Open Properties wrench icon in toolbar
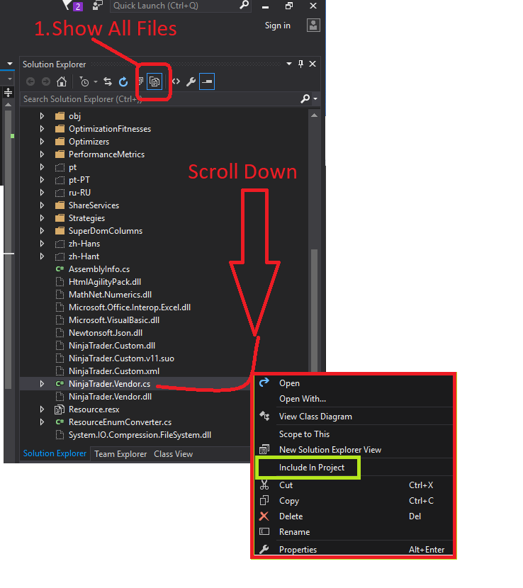This screenshot has width=523, height=588. 191,81
